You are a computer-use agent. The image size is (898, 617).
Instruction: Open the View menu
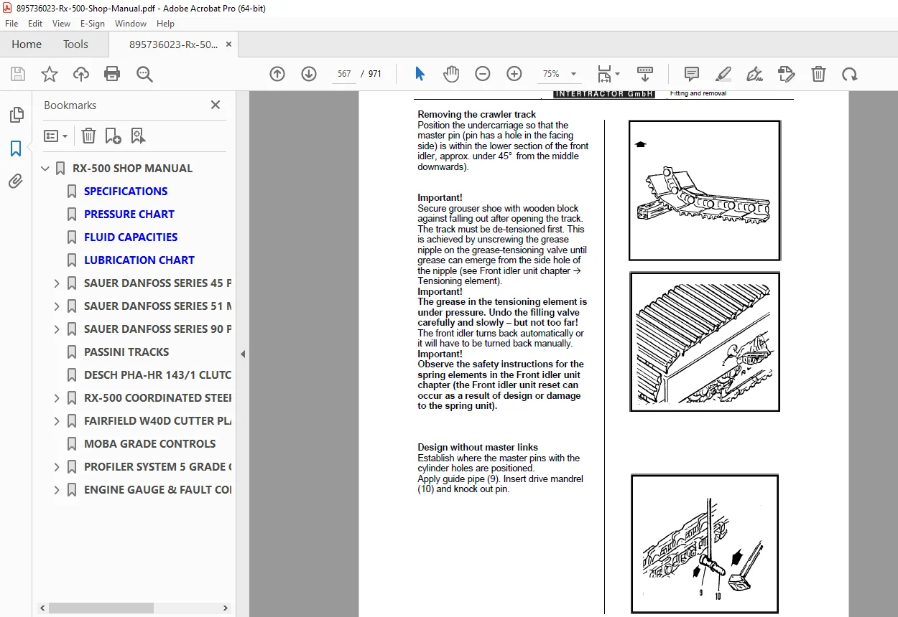click(x=62, y=24)
